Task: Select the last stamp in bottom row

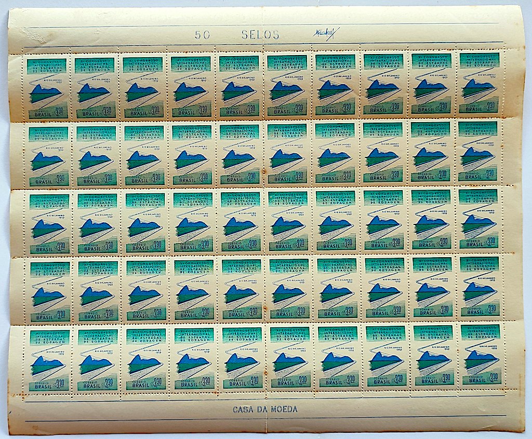Action: tap(481, 355)
